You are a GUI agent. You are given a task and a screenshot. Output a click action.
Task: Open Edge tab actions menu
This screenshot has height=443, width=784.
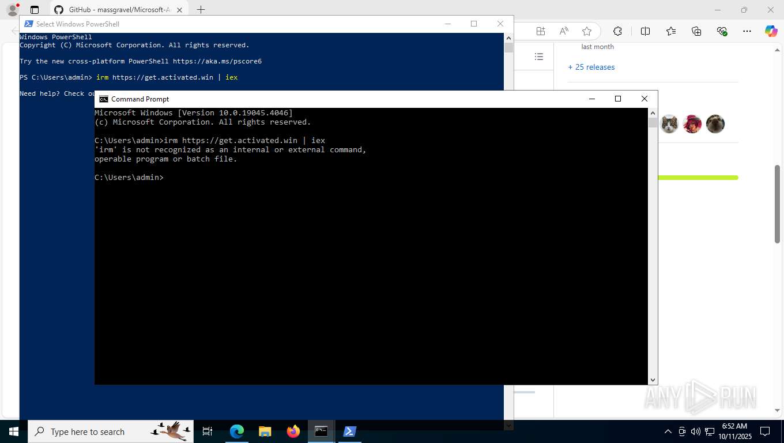pyautogui.click(x=35, y=10)
